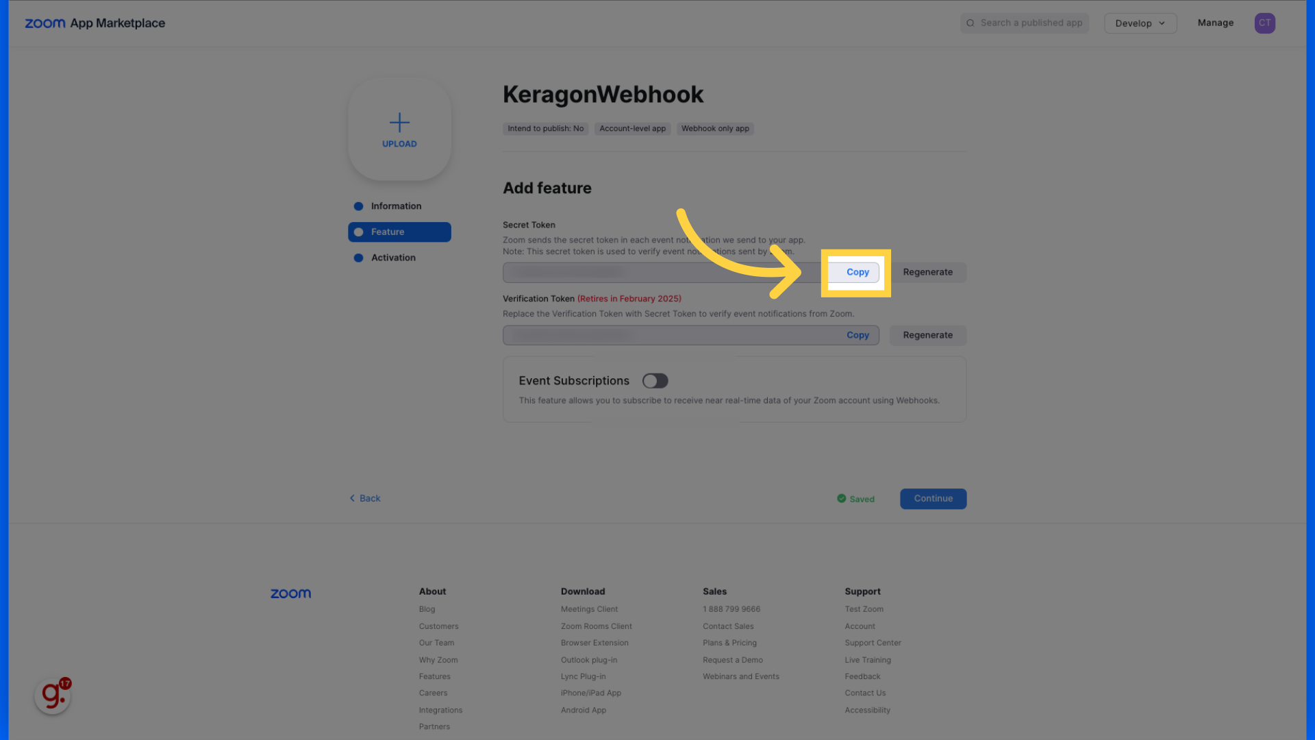Open the Webinars and Events link
1315x740 pixels.
point(740,677)
